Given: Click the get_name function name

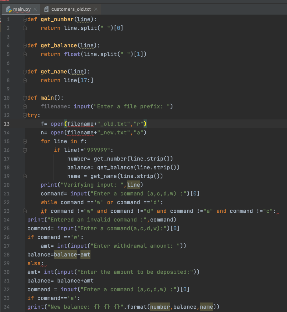Looking at the screenshot, I should pos(54,72).
